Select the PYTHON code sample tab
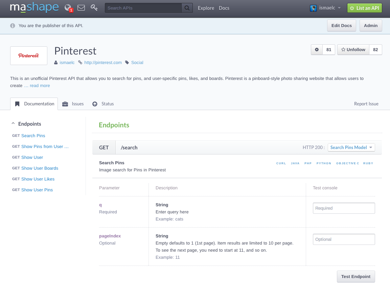This screenshot has height=294, width=390. pyautogui.click(x=324, y=164)
